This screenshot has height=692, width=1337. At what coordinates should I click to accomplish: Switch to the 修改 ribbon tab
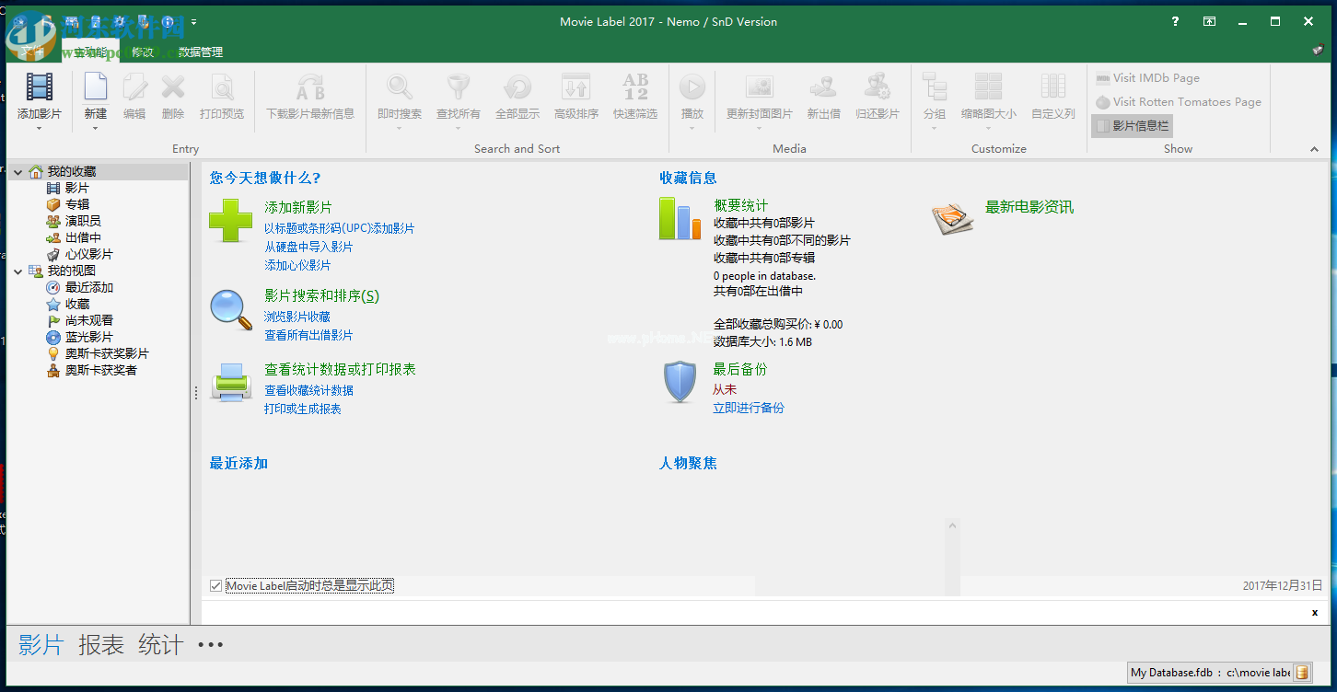(143, 52)
